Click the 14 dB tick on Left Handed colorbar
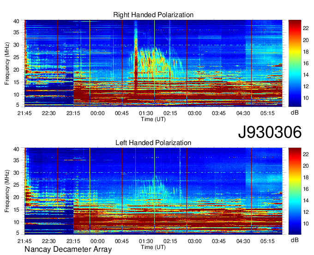Screen dimensions: 314x255 [x=306, y=200]
